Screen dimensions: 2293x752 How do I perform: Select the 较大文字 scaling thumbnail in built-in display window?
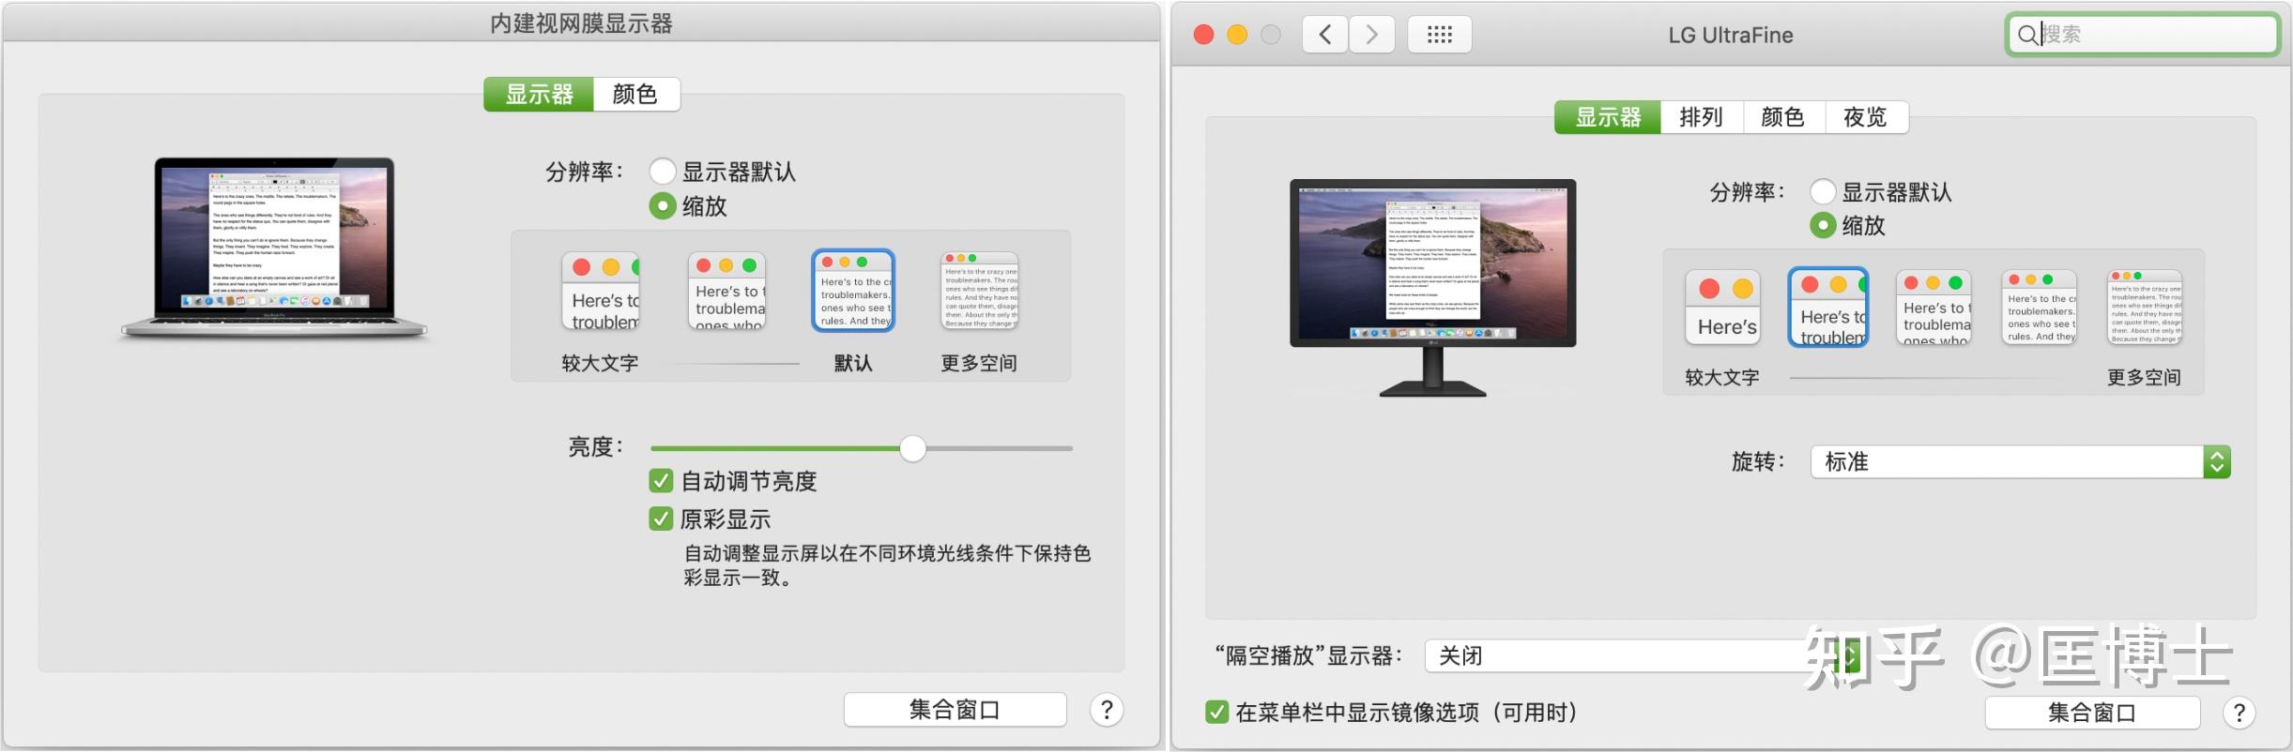(x=601, y=292)
